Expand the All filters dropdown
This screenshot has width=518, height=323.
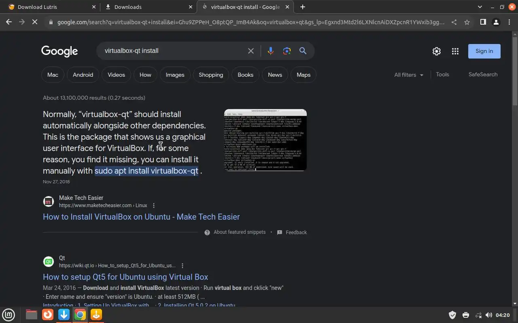409,75
